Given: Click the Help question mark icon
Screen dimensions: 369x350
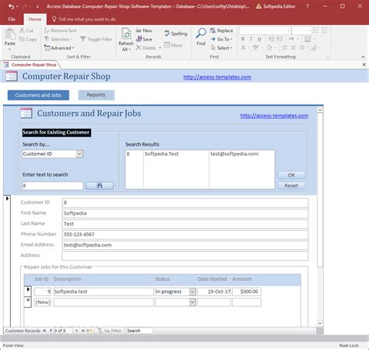Looking at the screenshot, I should pyautogui.click(x=307, y=6).
